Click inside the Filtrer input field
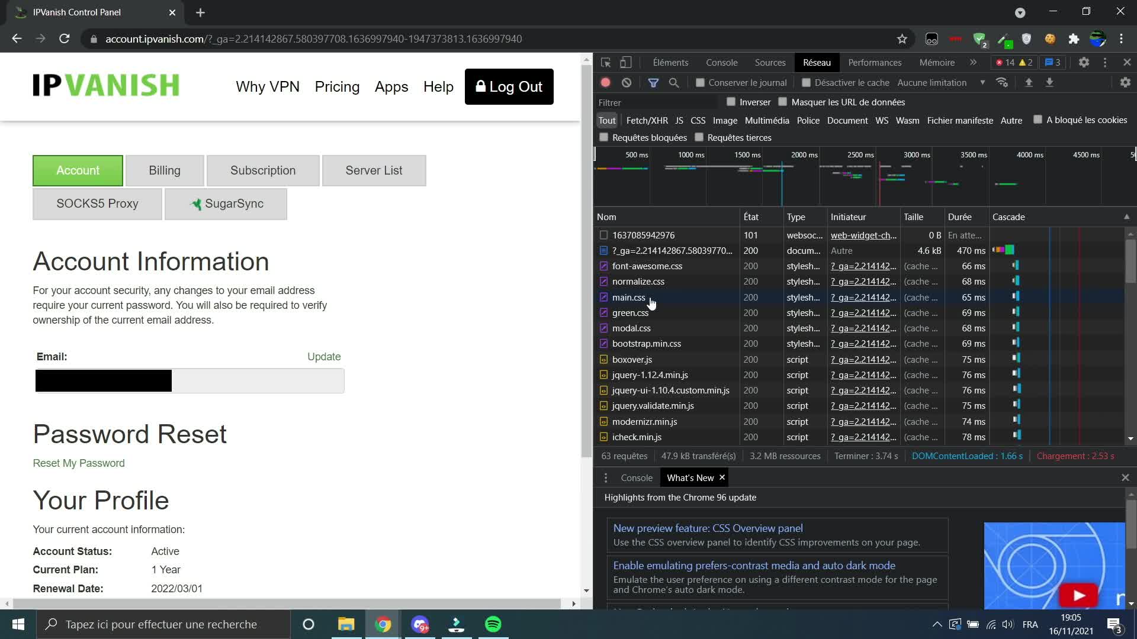Image resolution: width=1137 pixels, height=639 pixels. pyautogui.click(x=657, y=102)
